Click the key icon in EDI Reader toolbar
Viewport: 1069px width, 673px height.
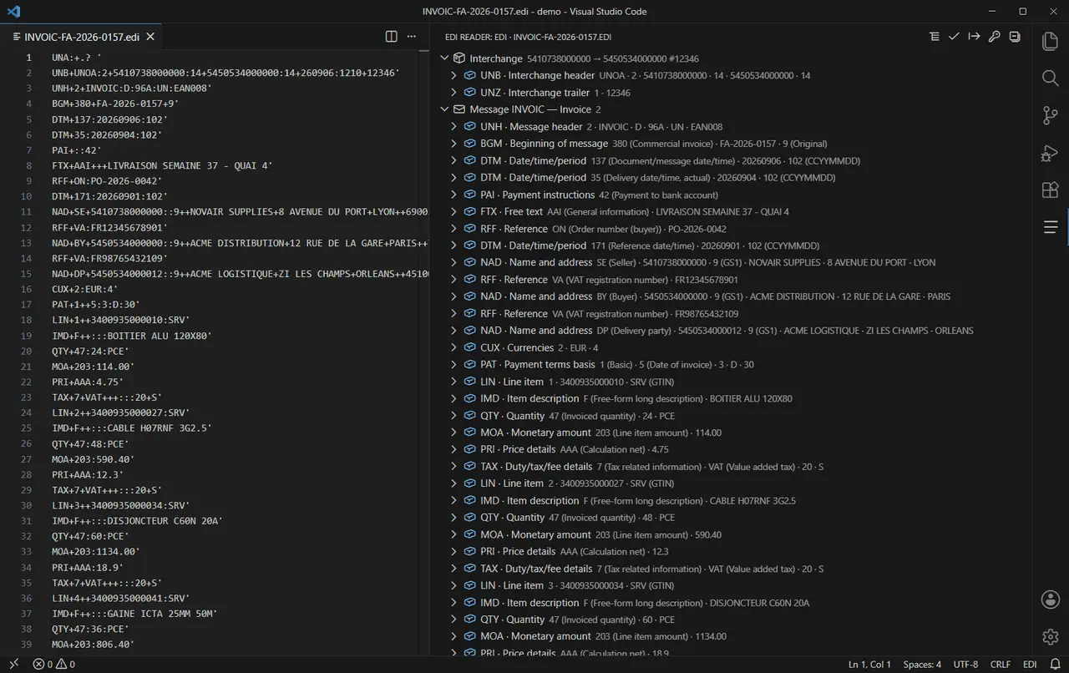[995, 37]
